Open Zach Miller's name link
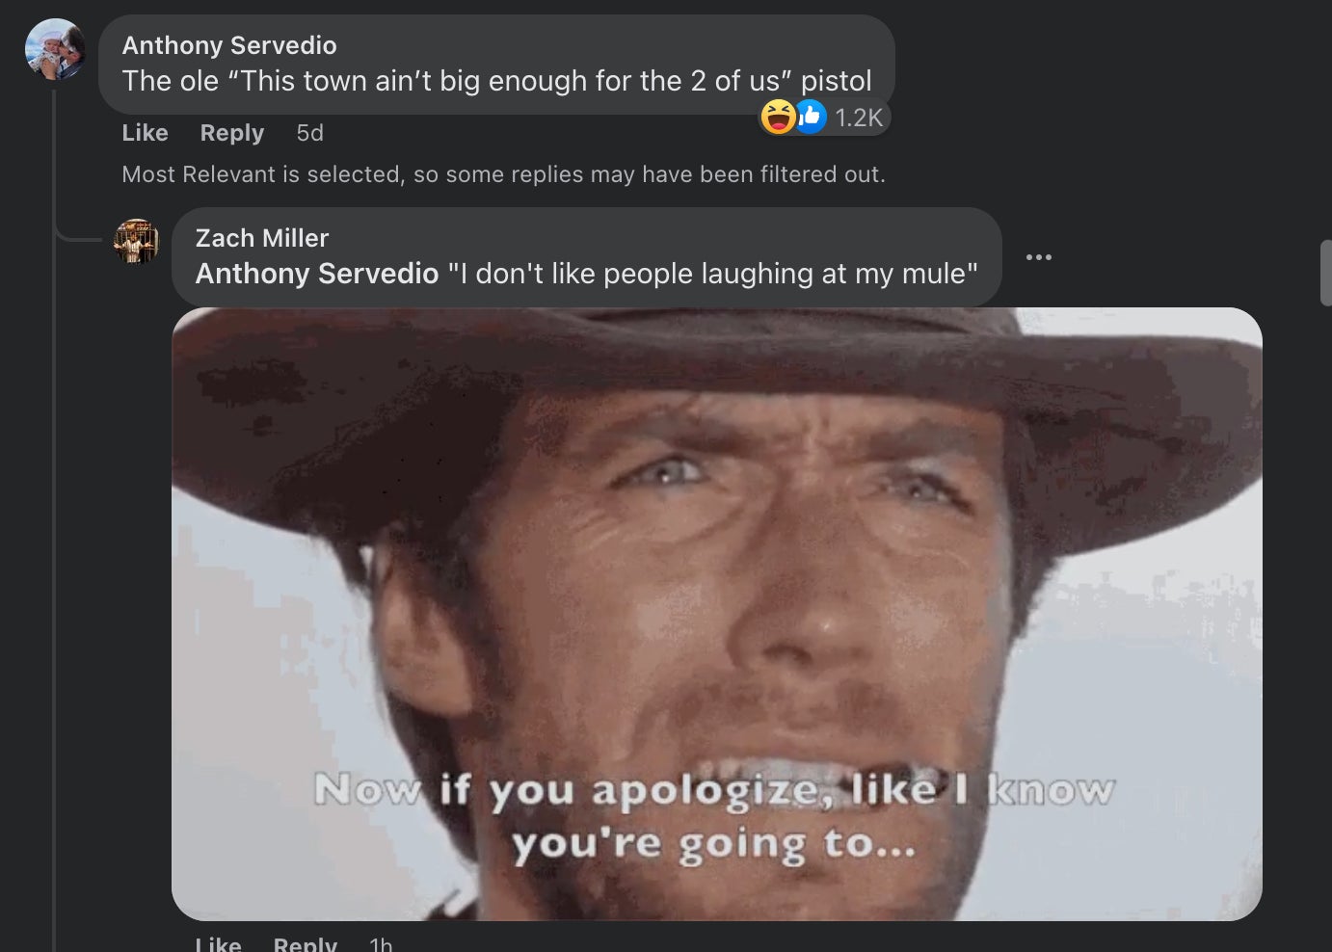The height and width of the screenshot is (952, 1332). 262,238
